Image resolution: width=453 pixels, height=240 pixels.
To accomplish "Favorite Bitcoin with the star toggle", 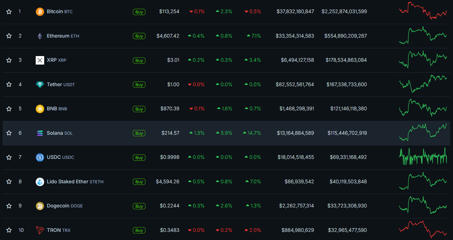I will [x=9, y=12].
